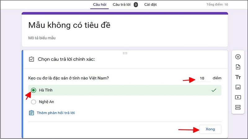Click the Hà Tĩnh answer label

[46, 90]
